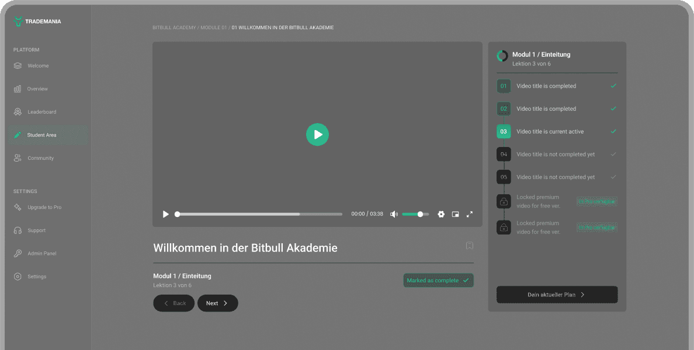This screenshot has width=694, height=350.
Task: Click Module 01 breadcrumb link
Action: (x=213, y=27)
